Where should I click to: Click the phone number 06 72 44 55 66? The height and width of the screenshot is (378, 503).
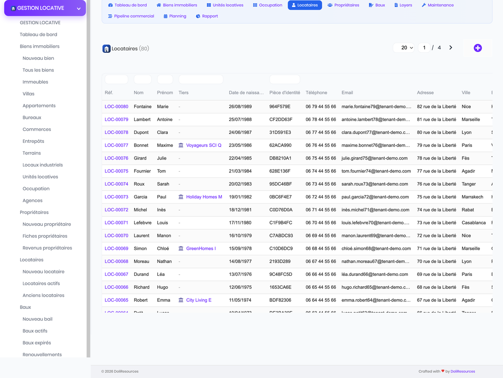click(321, 197)
